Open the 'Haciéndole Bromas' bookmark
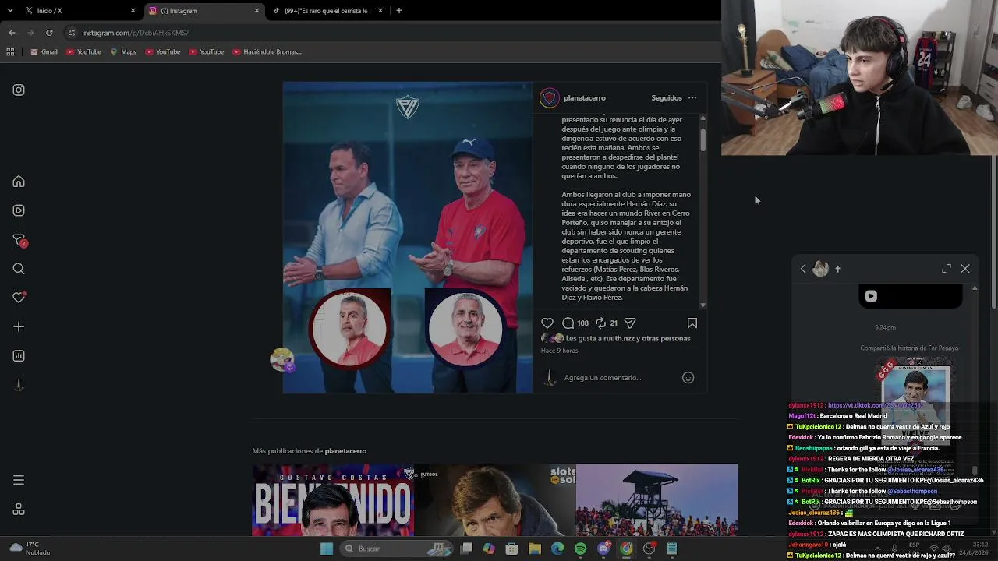Viewport: 998px width, 561px height. pyautogui.click(x=266, y=52)
